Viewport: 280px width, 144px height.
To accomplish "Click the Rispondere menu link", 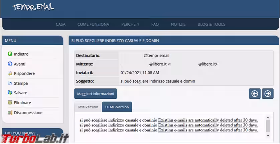I will tap(24, 73).
